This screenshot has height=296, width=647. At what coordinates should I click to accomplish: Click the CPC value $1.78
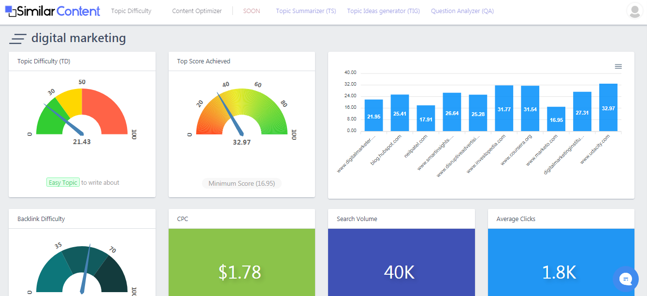[240, 272]
